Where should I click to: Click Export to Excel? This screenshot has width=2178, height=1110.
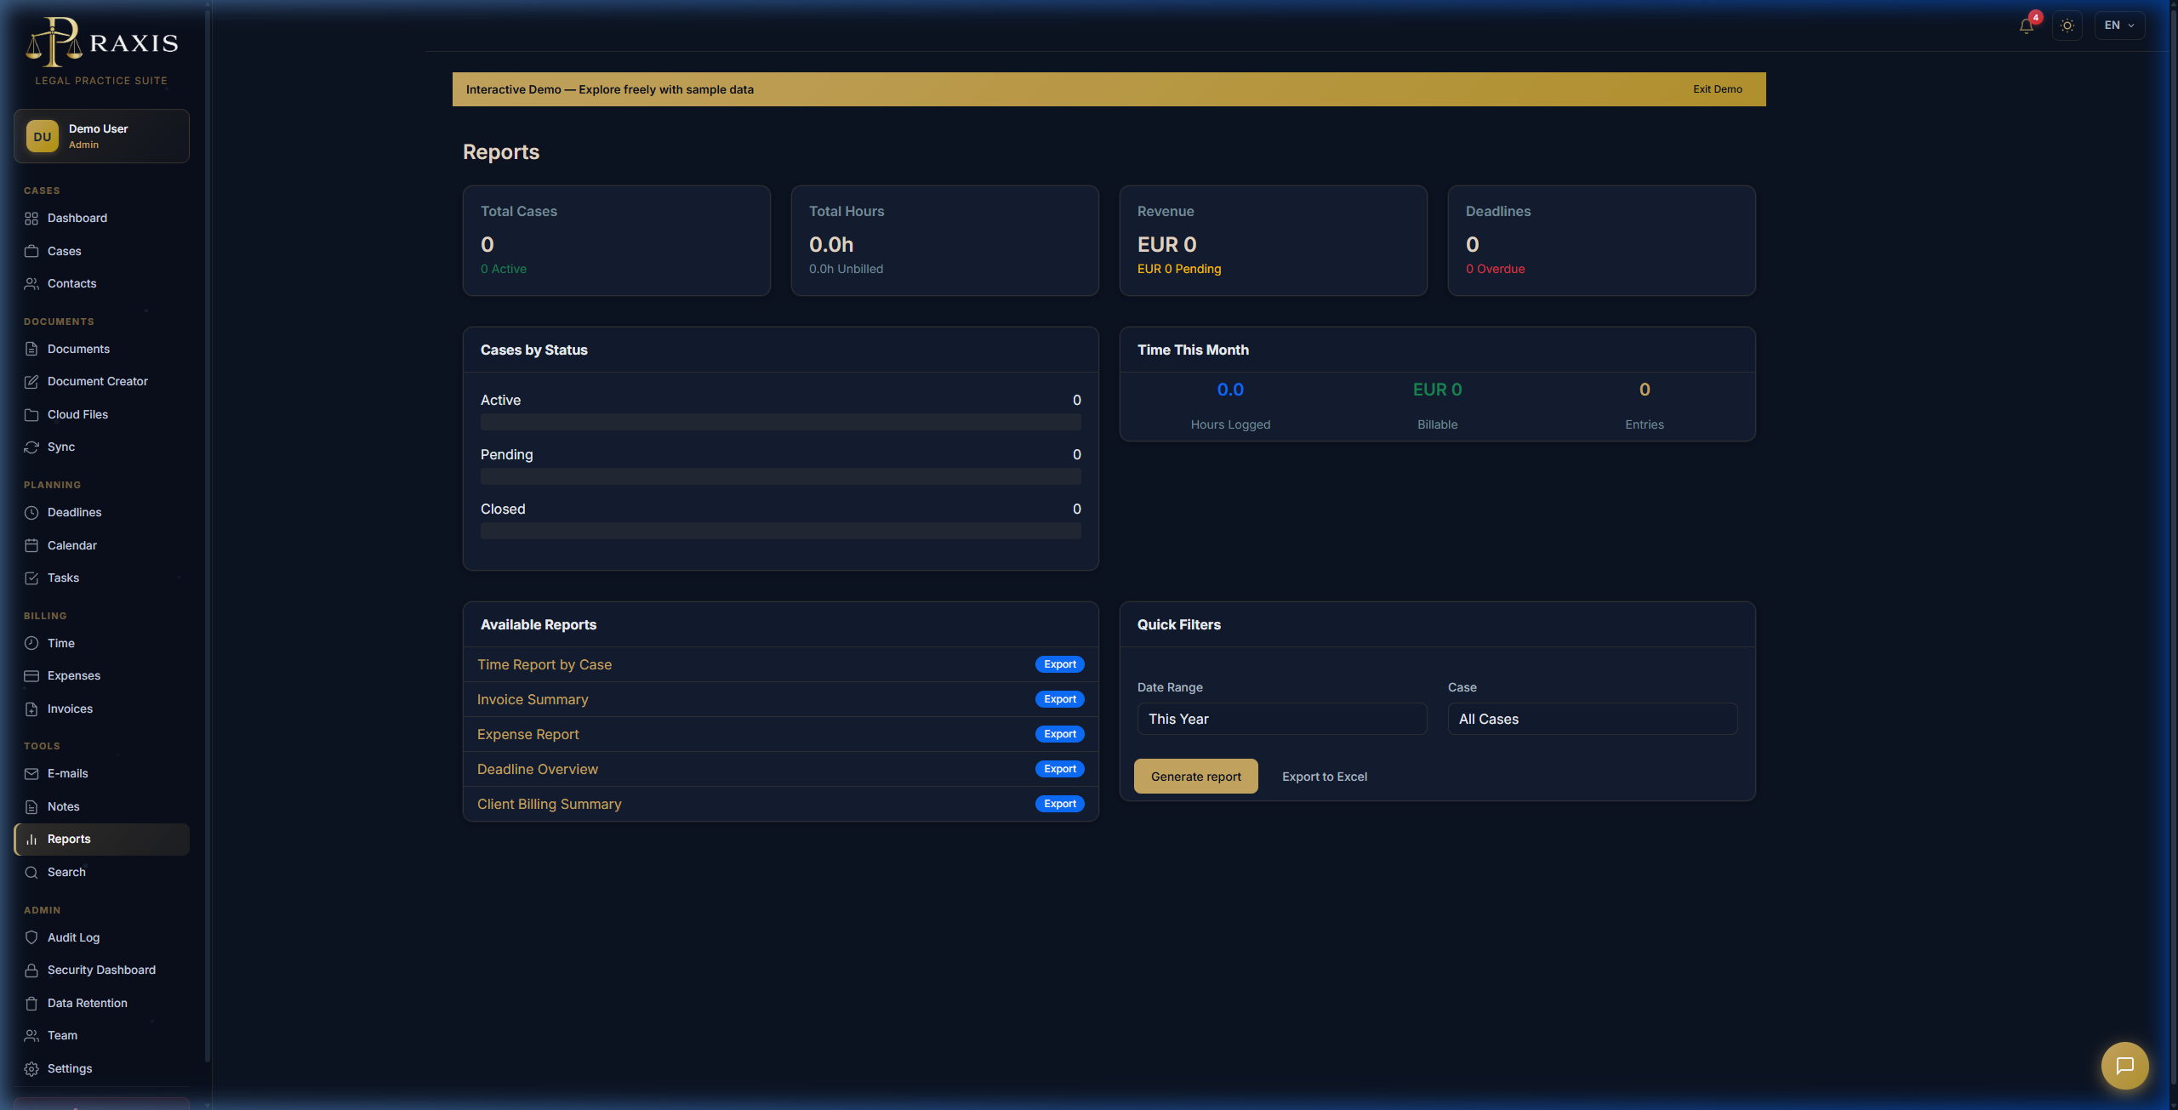[1325, 777]
